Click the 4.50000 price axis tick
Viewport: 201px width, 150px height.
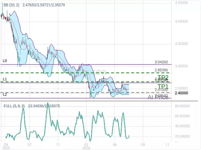[x=181, y=3]
